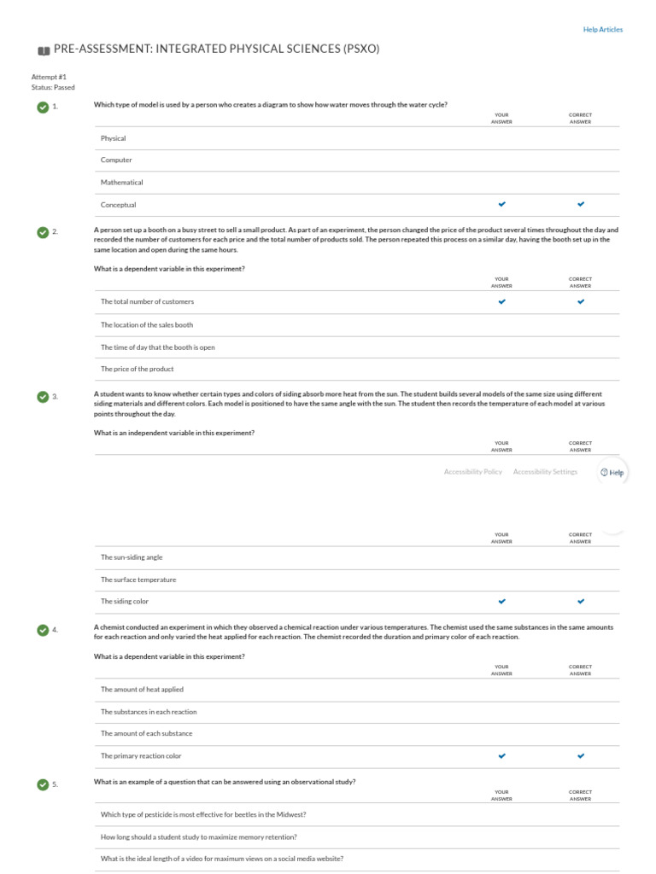Viewport: 656px width, 874px height.
Task: Open the Accessibility Policy link
Action: tap(473, 471)
